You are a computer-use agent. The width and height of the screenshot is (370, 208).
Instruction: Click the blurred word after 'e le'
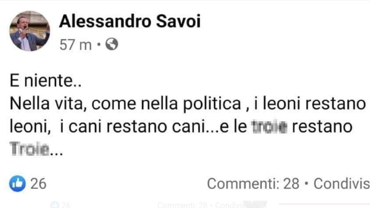coord(269,127)
